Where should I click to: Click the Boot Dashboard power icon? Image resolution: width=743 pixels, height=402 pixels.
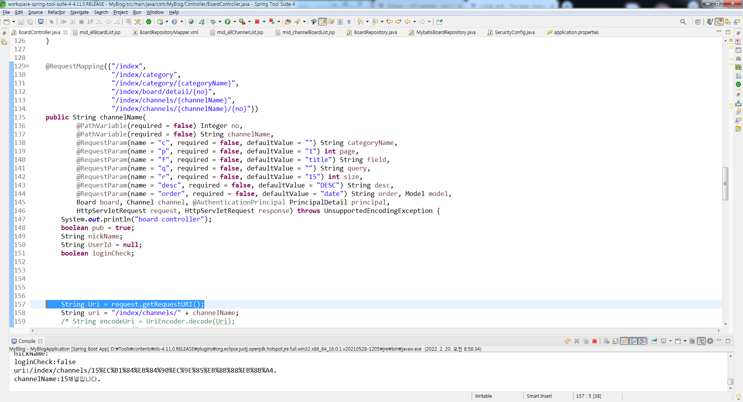pos(149,22)
